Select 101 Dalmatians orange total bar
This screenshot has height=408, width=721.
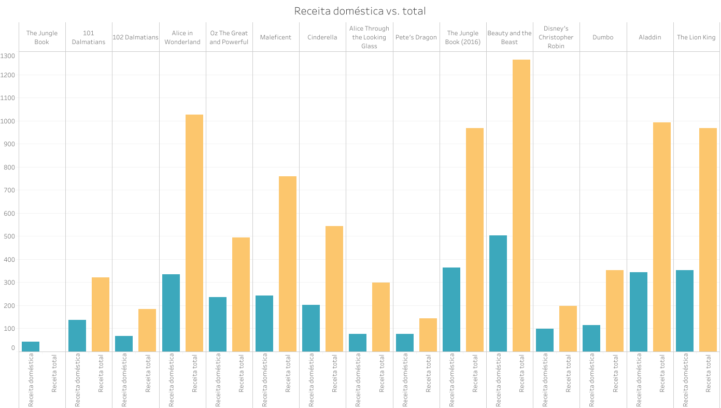[101, 314]
